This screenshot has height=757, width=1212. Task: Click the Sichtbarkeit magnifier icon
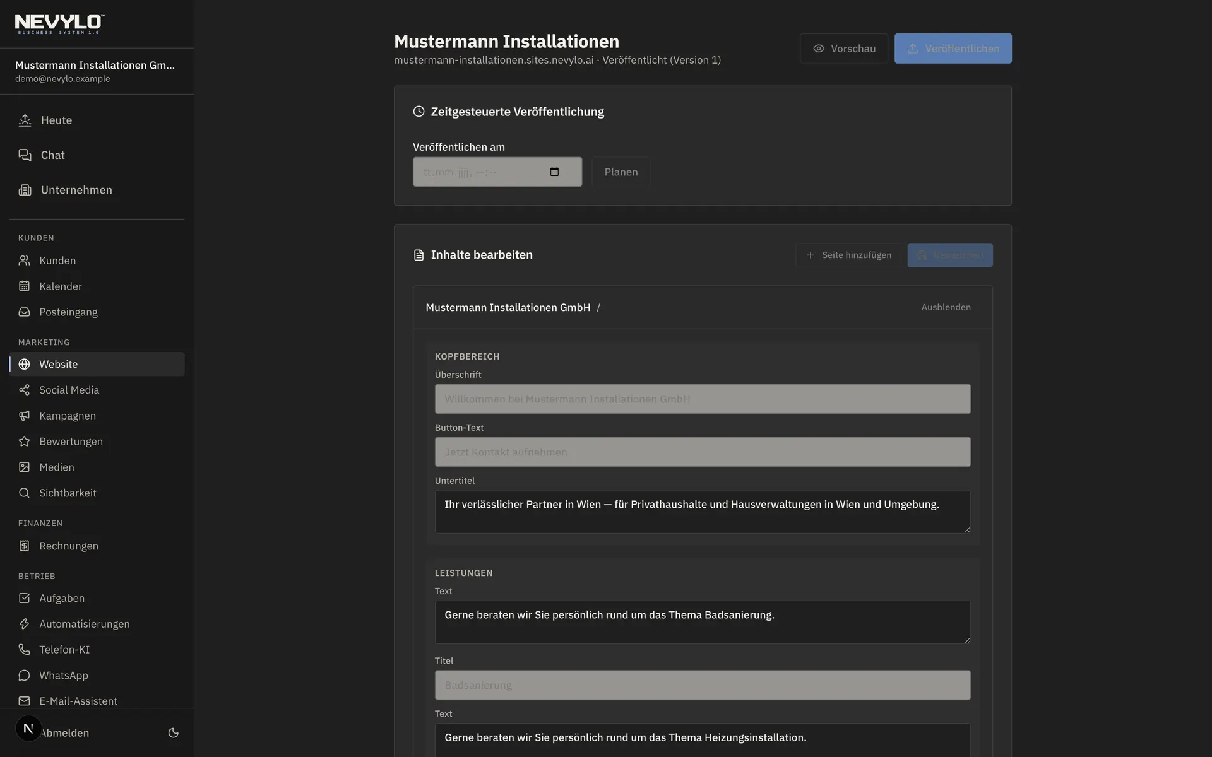point(24,493)
